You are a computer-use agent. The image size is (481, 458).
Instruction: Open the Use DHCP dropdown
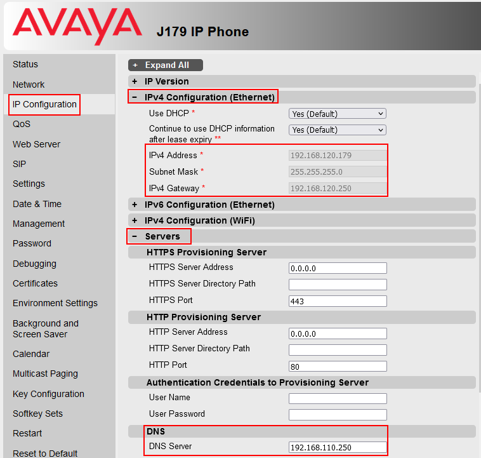[337, 114]
